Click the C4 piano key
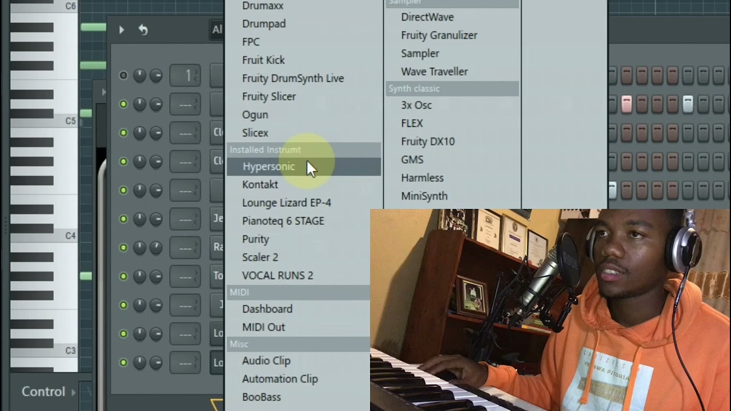Image resolution: width=731 pixels, height=411 pixels. tap(45, 235)
